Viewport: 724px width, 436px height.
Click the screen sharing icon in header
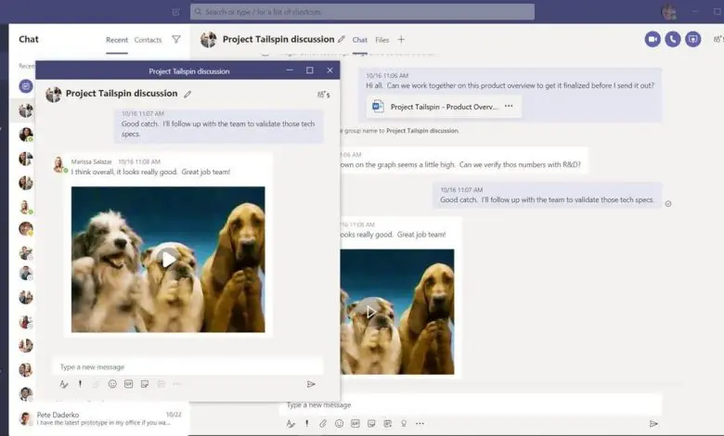[x=693, y=40]
